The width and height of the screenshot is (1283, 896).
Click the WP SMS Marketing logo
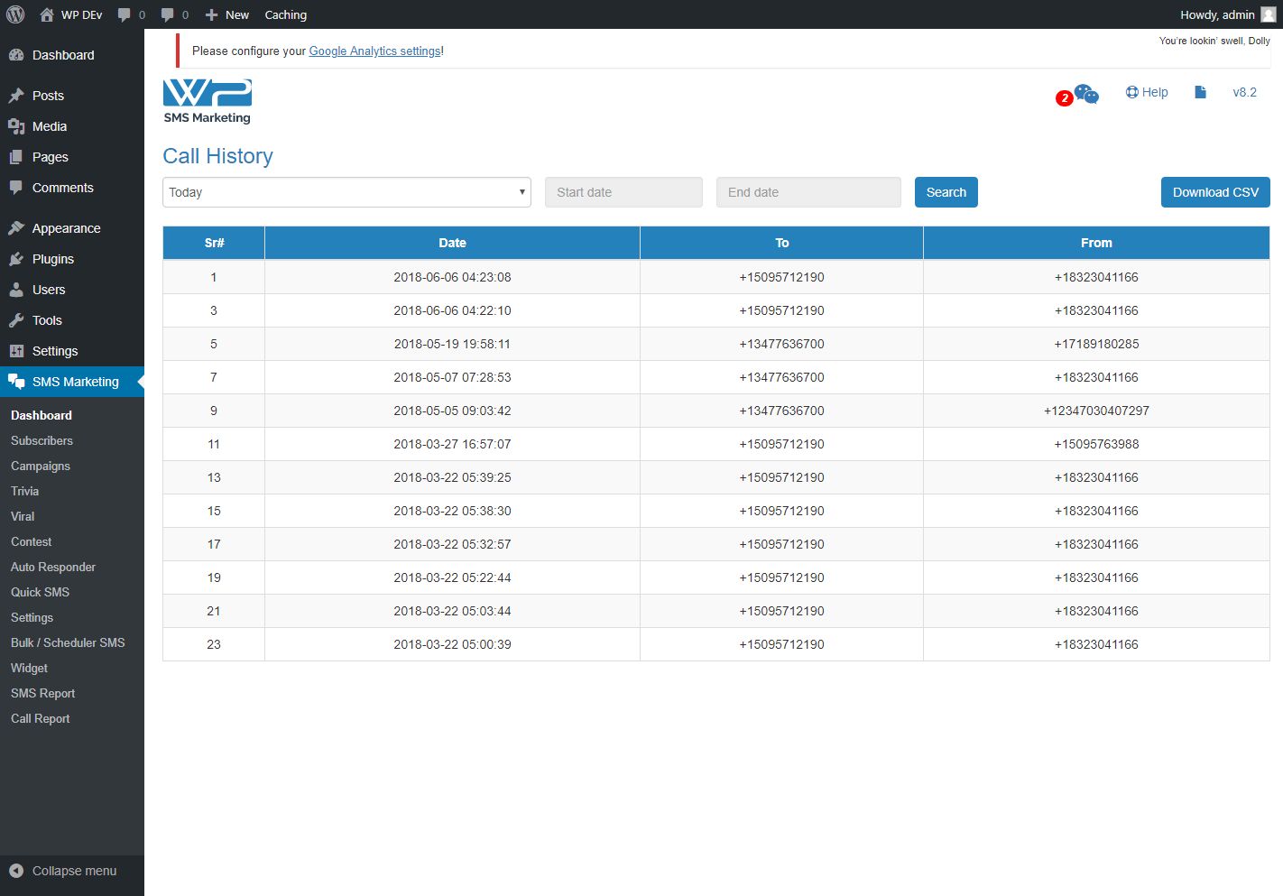pos(208,101)
